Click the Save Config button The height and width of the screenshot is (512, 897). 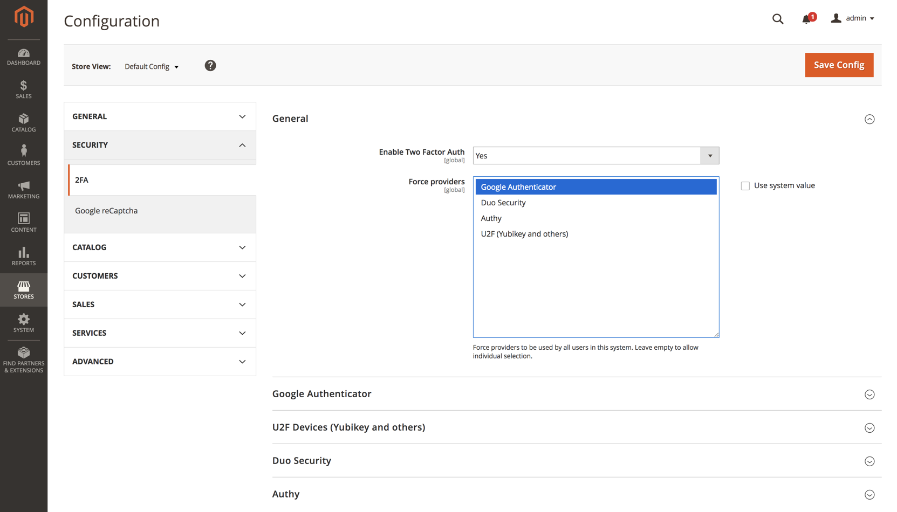[x=839, y=65]
